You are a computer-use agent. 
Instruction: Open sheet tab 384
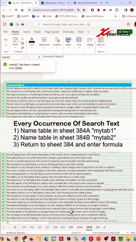tap(71, 227)
